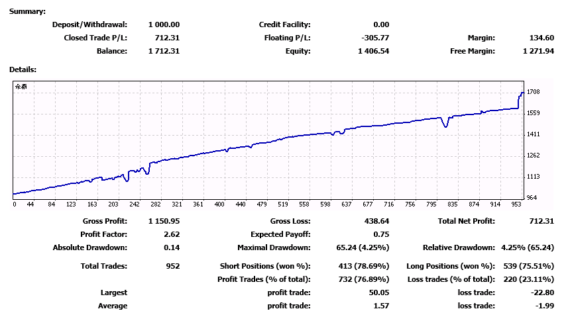Click the 'Credit Facility:' label
Screen dimensions: 568x311
click(x=284, y=24)
